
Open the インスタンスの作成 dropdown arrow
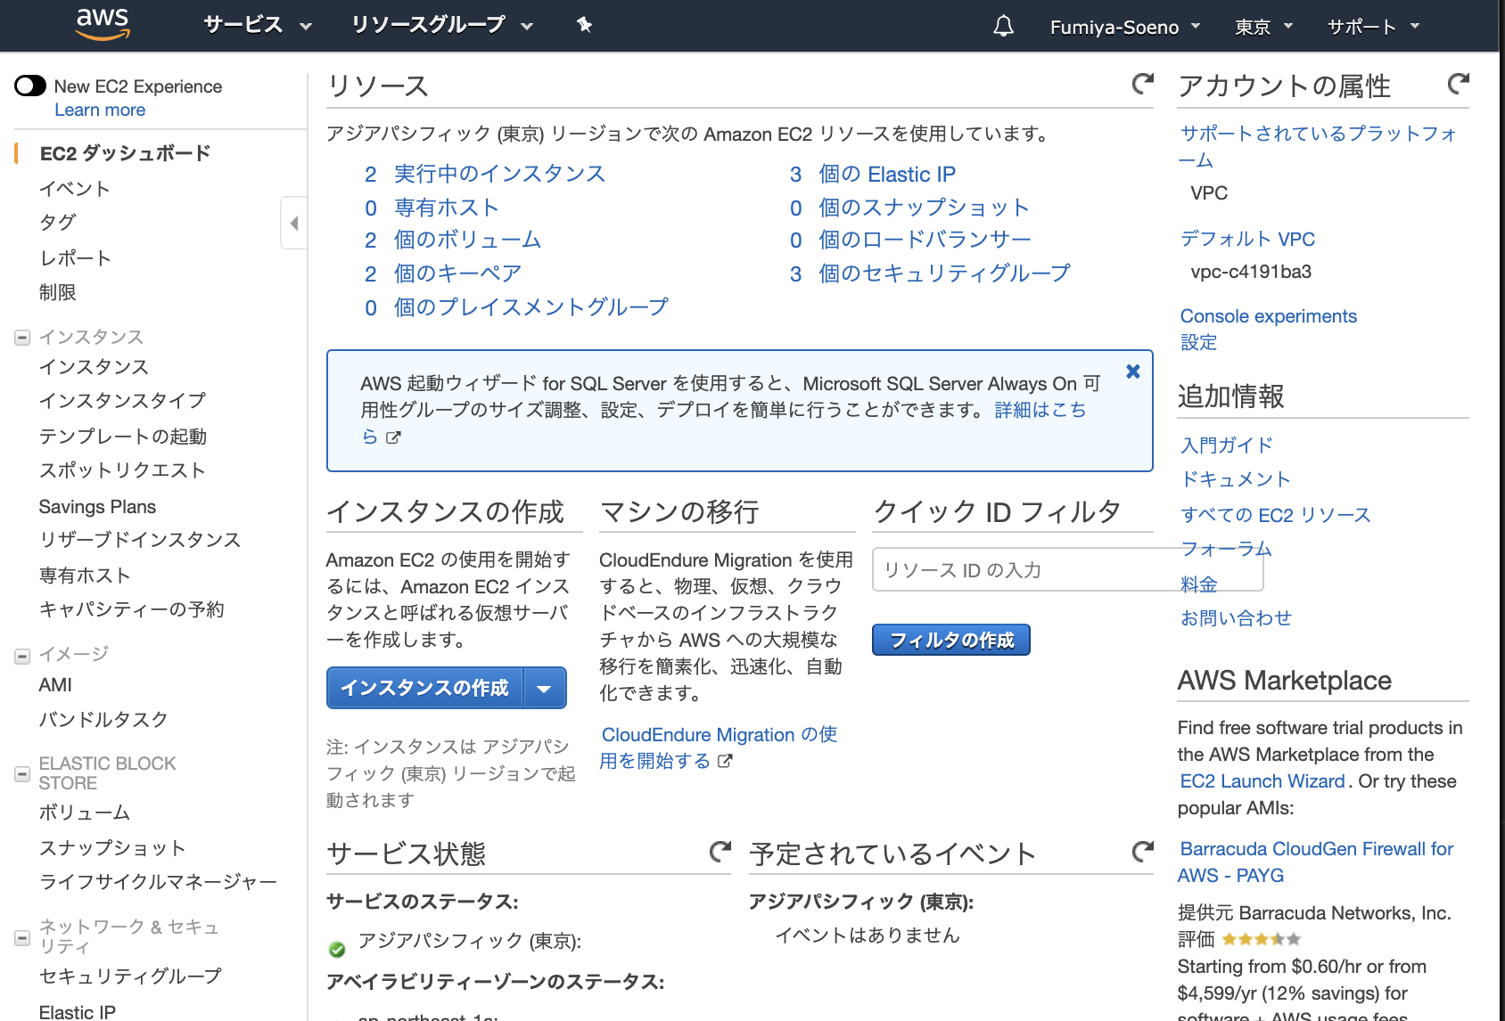546,687
